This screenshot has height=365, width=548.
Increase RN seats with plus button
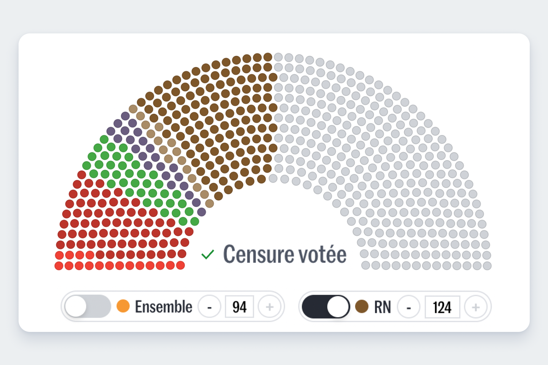(x=476, y=306)
